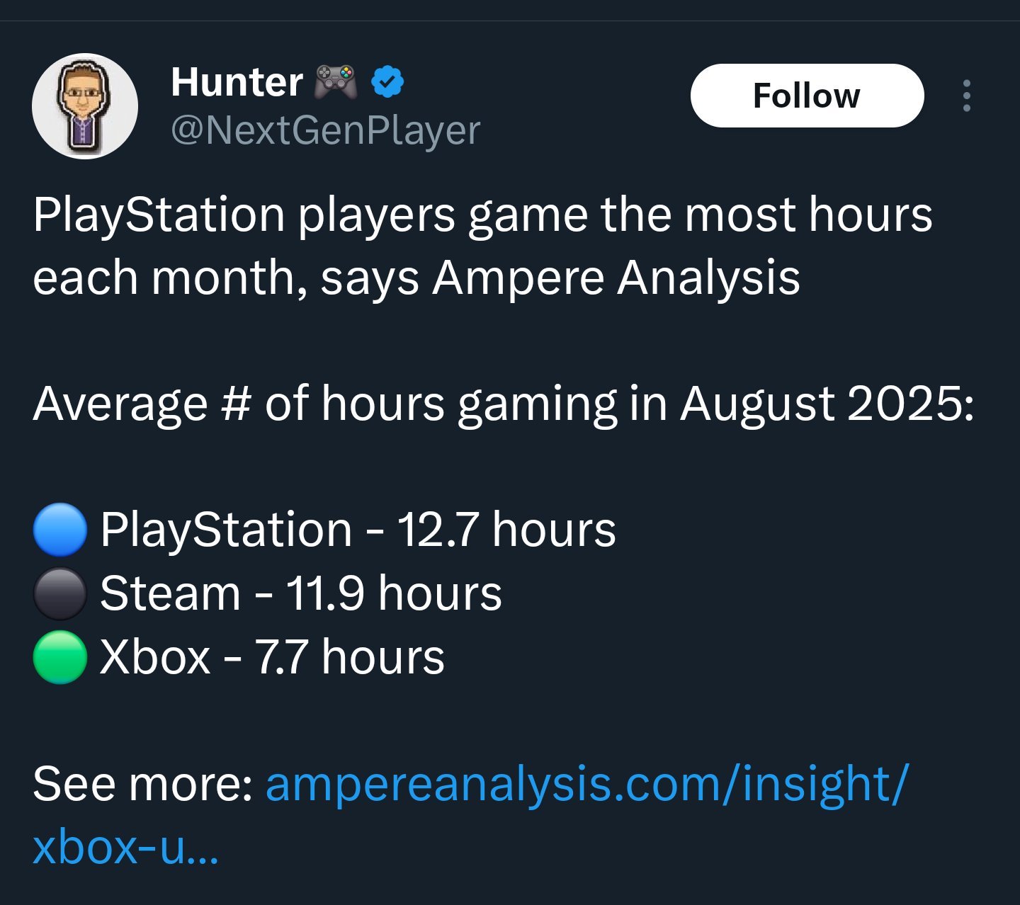This screenshot has height=905, width=1020.
Task: Open Hunter's profile avatar picture
Action: [x=84, y=106]
